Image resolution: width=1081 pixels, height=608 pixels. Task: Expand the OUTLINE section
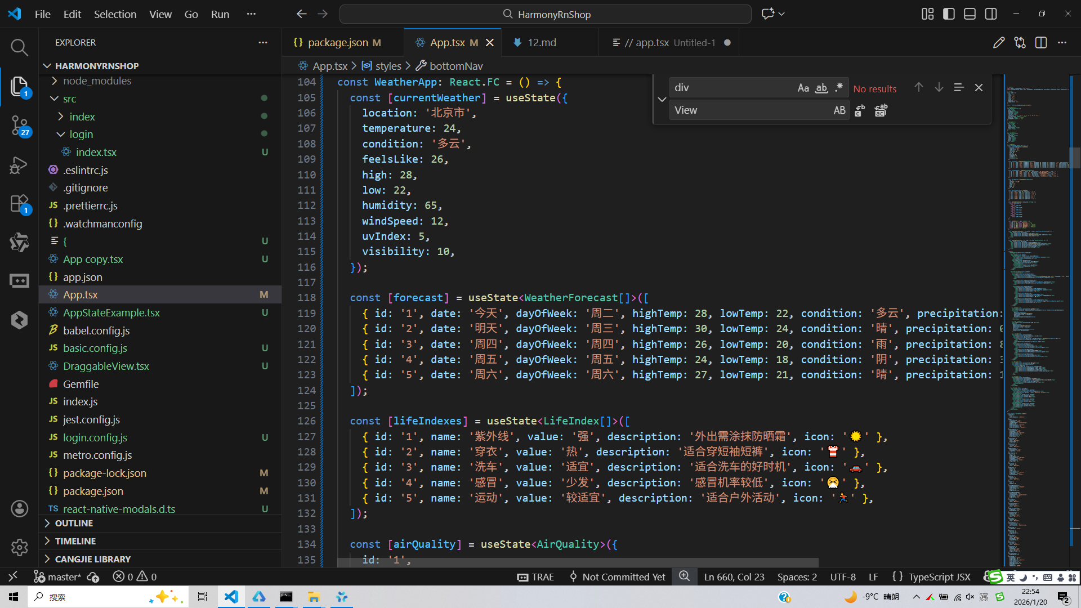coord(74,524)
